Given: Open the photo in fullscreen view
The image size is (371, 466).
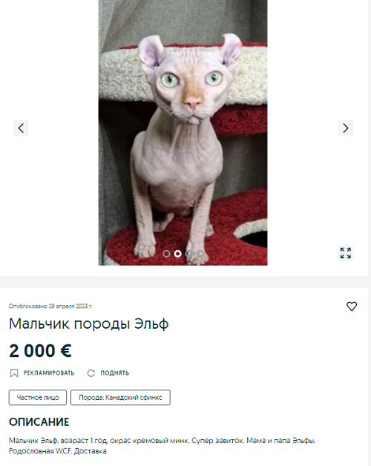Looking at the screenshot, I should [x=346, y=253].
